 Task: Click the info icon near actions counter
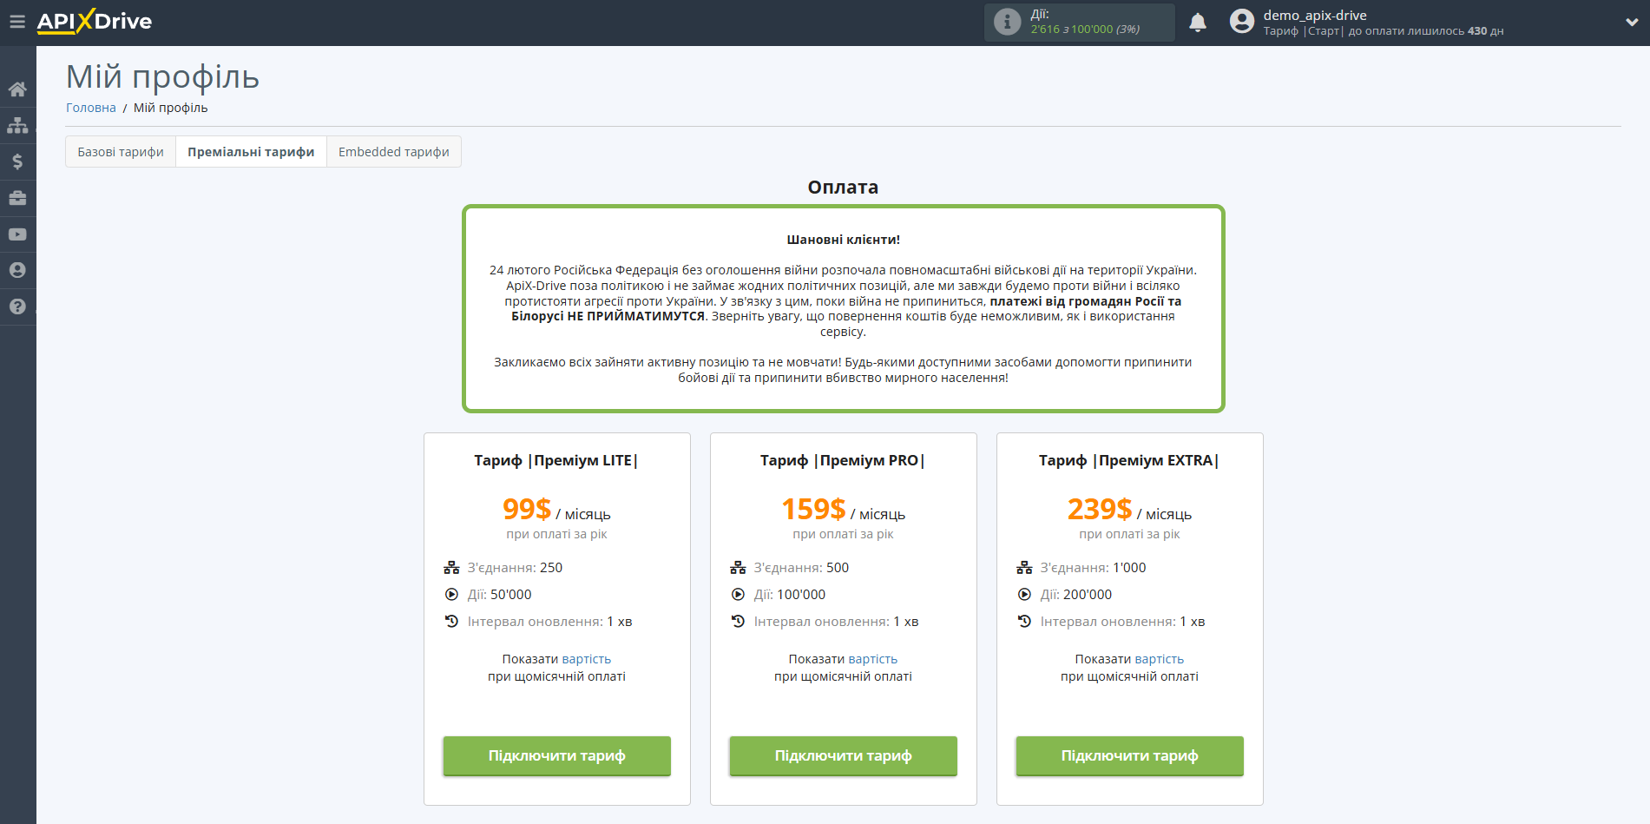click(x=1007, y=22)
